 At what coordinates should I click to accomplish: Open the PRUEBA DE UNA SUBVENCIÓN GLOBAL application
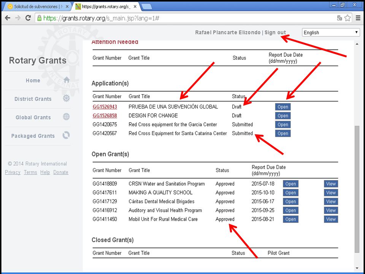283,107
